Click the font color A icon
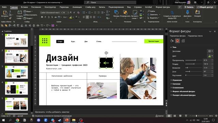Viewport: 218px width, 123px height. (76, 17)
